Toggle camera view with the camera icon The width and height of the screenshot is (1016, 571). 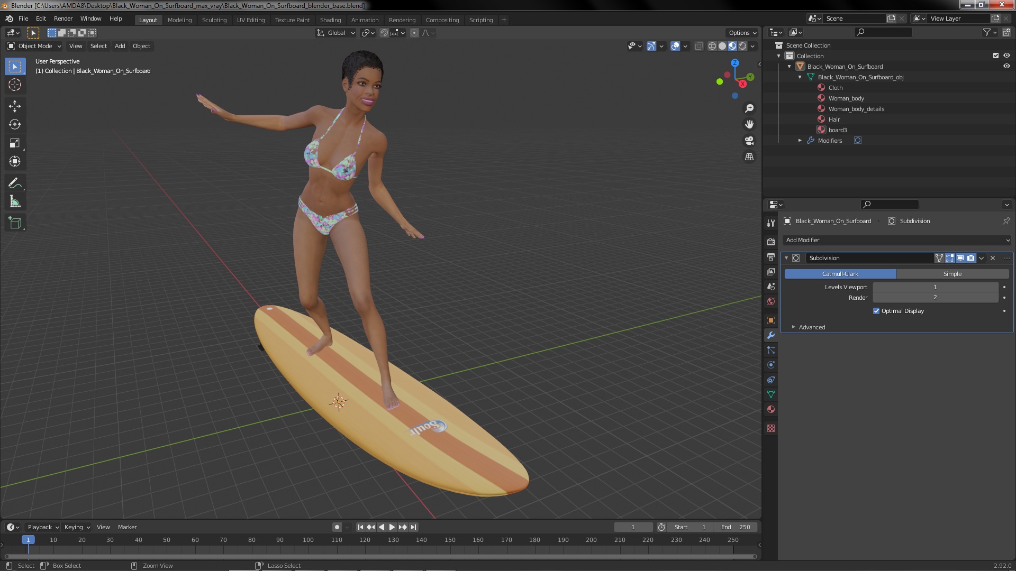pos(749,141)
